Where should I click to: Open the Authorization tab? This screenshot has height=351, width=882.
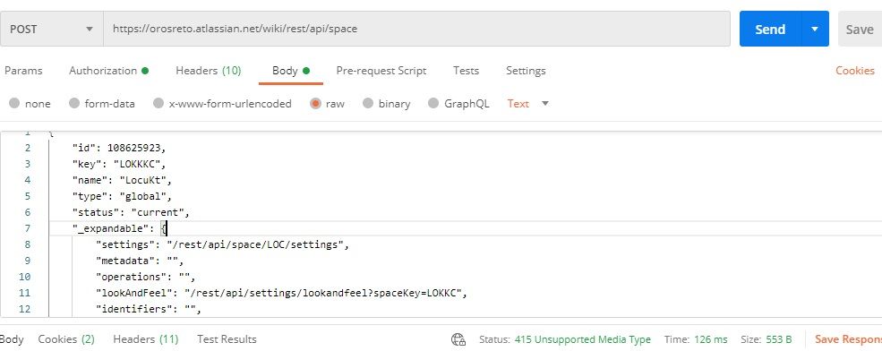coord(108,71)
